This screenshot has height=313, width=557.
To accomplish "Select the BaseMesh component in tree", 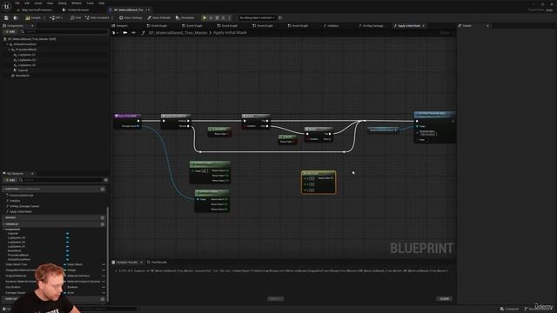I will 23,76.
